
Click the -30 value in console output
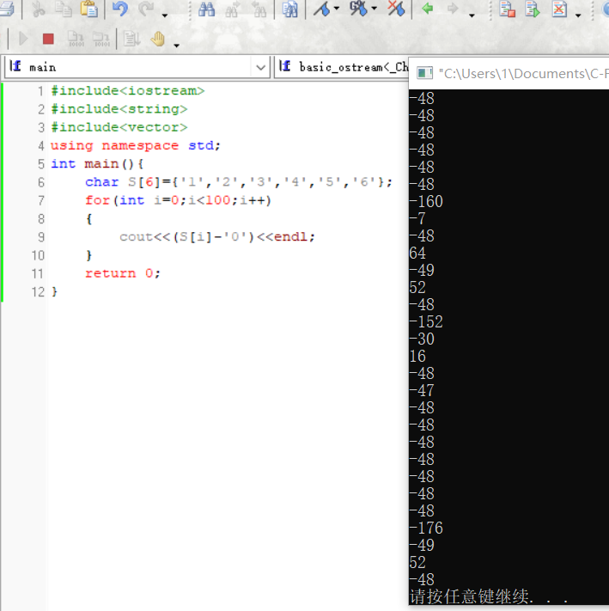(422, 339)
